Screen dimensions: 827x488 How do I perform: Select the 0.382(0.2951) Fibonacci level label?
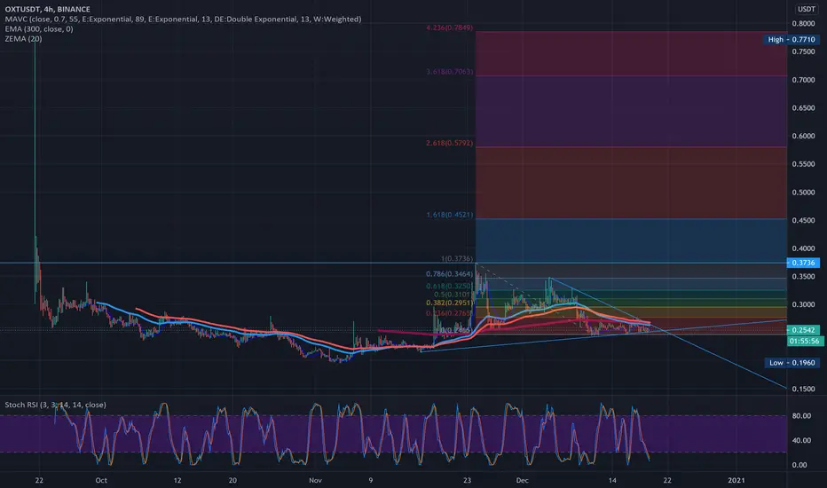449,303
